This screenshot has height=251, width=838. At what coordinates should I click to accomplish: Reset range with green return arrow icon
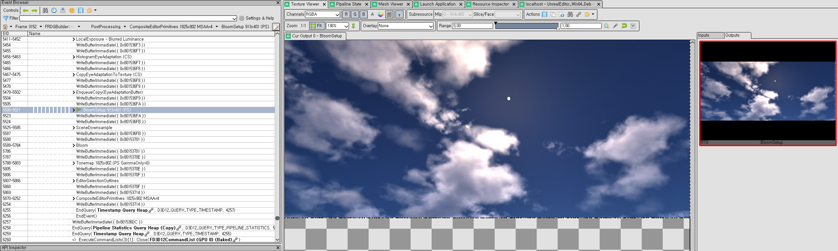624,26
